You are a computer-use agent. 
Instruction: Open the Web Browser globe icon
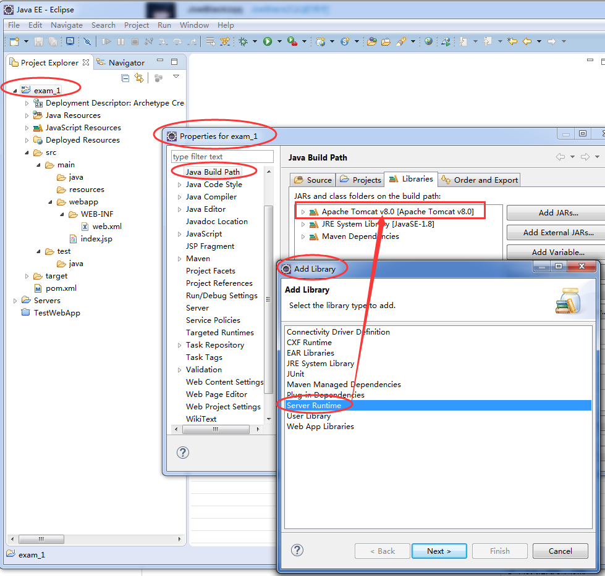(428, 41)
